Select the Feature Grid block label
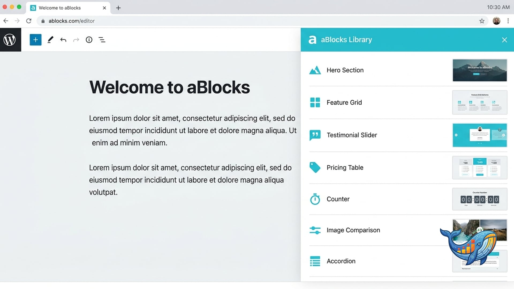514x289 pixels. click(x=344, y=102)
